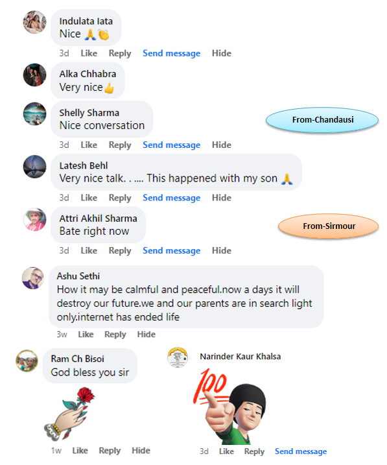Viewport: 387px width, 465px height.
Task: Like Ashu Sethi's comment
Action: pyautogui.click(x=86, y=334)
